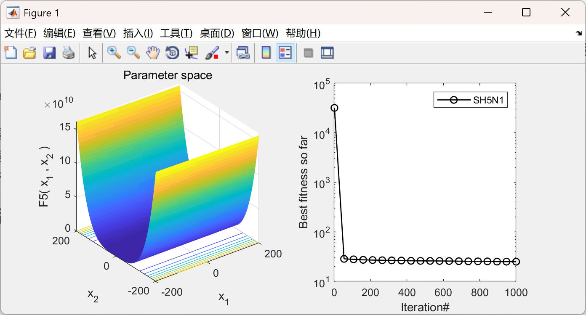
Task: Click the Brush data tool icon
Action: [x=212, y=53]
